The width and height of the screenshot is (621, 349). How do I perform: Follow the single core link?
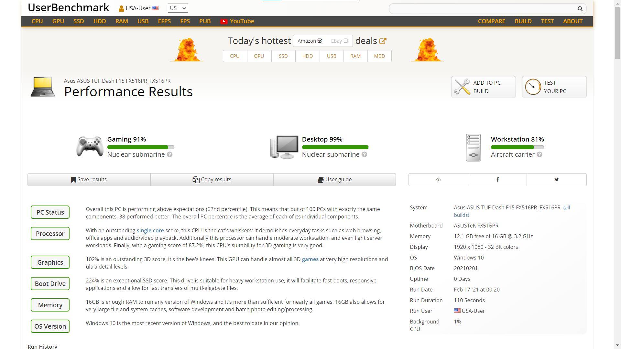(150, 230)
